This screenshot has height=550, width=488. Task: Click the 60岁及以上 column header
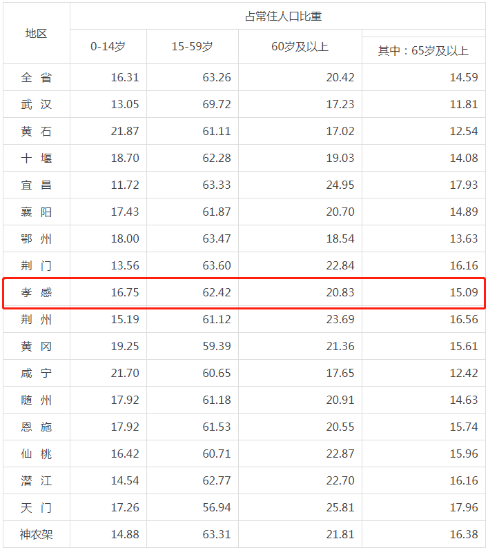[300, 47]
